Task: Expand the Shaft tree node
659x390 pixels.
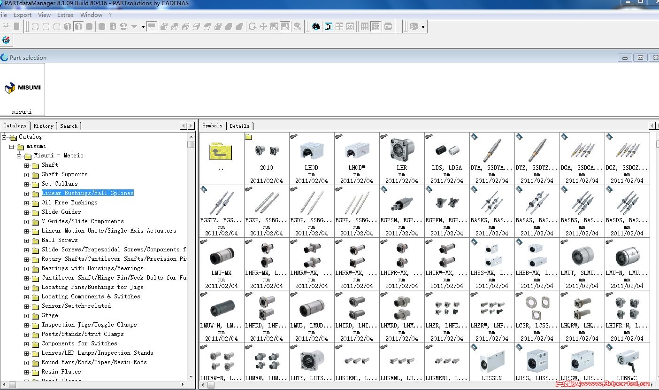Action: click(27, 165)
